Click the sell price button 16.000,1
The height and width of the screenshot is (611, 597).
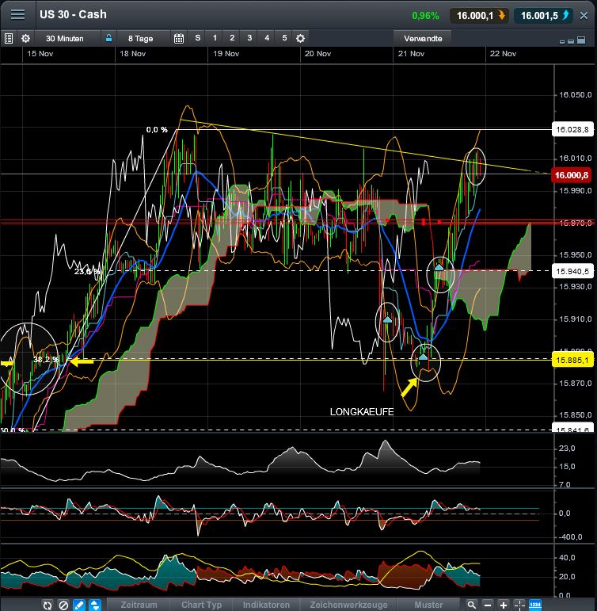(479, 15)
